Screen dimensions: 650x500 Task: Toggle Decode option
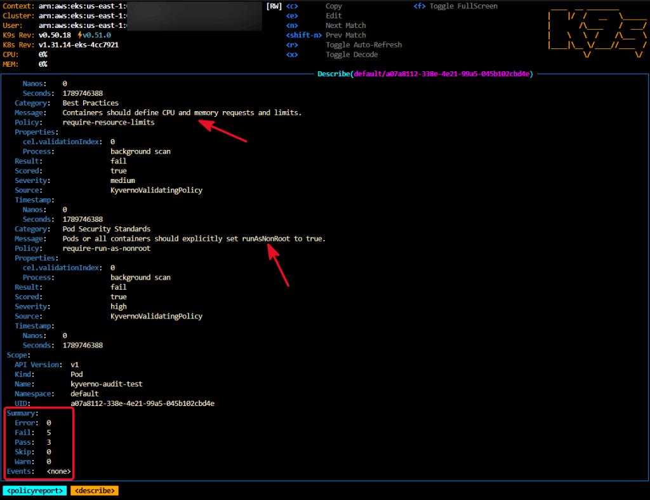coord(352,55)
